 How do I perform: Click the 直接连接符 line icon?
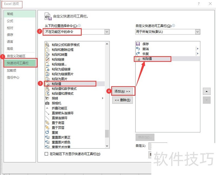tap(47, 118)
